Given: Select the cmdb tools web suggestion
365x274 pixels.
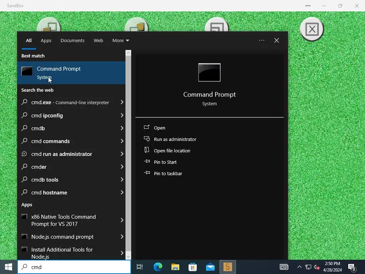Looking at the screenshot, I should click(71, 180).
